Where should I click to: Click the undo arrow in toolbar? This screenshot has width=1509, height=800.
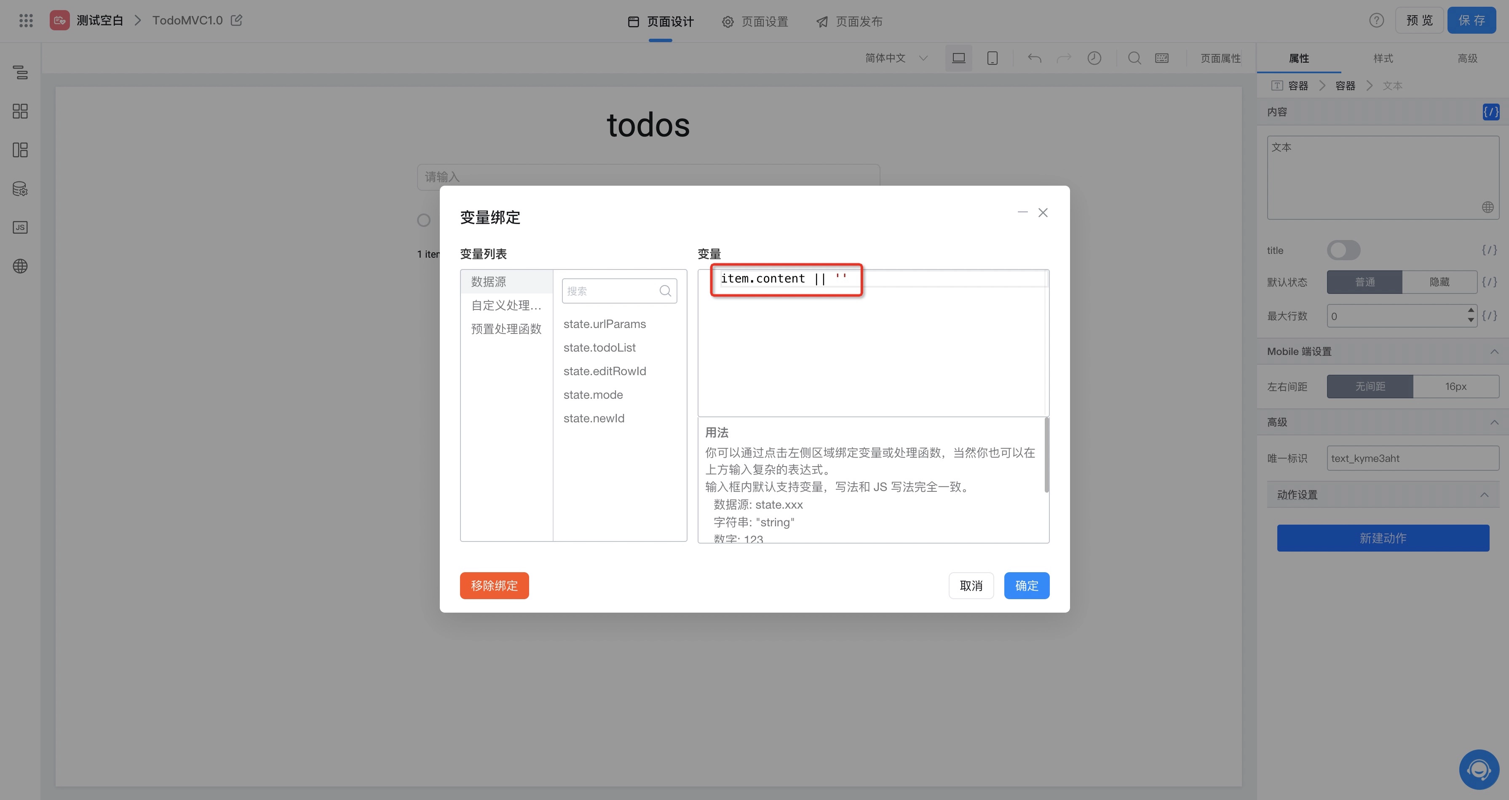(1035, 58)
